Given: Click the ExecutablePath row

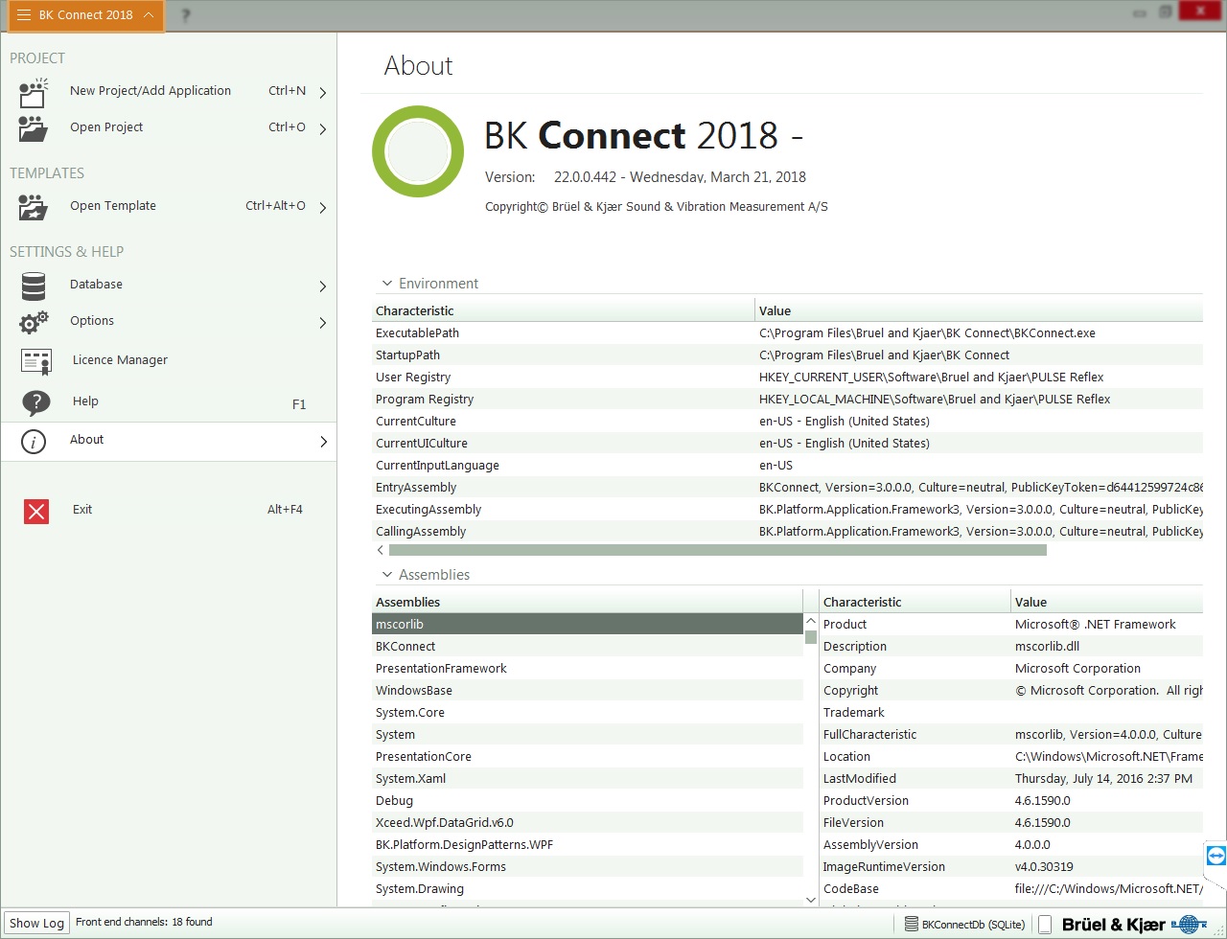Looking at the screenshot, I should coord(787,332).
